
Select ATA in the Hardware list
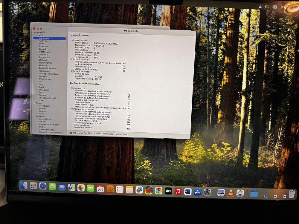tap(41, 35)
